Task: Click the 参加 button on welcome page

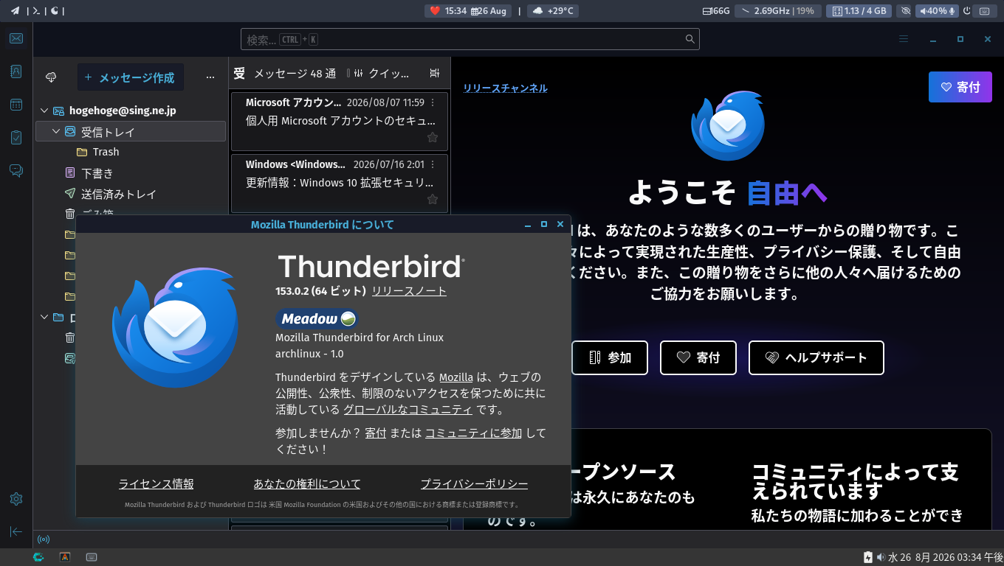Action: click(610, 357)
